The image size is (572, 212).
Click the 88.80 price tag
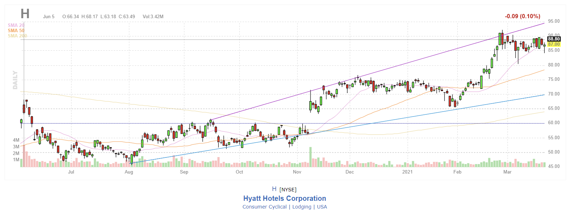point(554,39)
